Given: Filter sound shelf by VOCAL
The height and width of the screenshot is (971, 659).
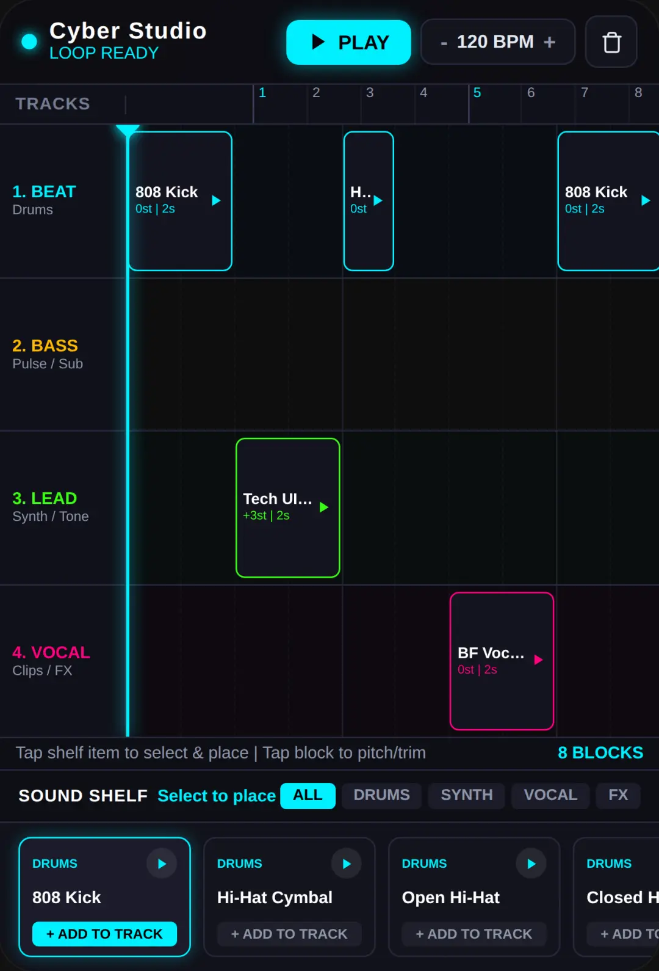Looking at the screenshot, I should 550,795.
